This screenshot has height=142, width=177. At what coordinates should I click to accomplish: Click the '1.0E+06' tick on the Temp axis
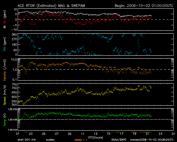(x=12, y=109)
